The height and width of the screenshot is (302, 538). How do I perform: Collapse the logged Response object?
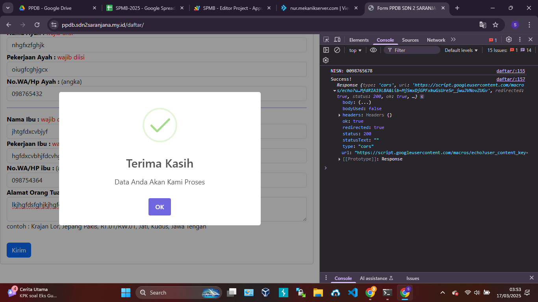click(334, 91)
